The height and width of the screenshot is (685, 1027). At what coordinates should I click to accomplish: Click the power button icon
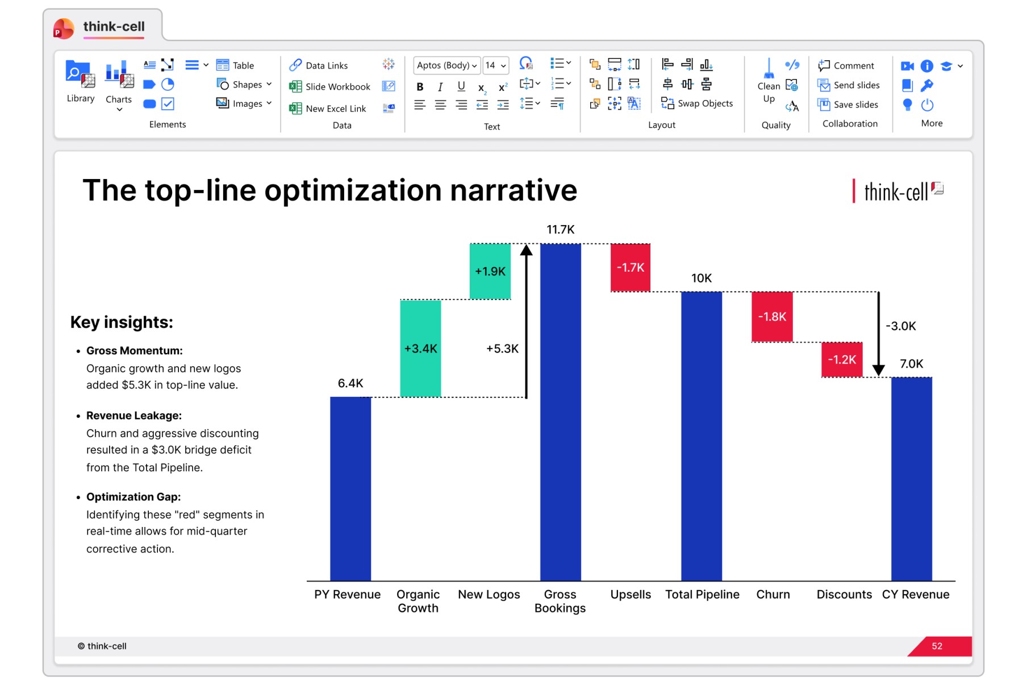pyautogui.click(x=927, y=105)
